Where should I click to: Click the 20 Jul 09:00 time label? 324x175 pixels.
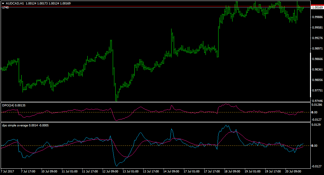click(x=293, y=172)
